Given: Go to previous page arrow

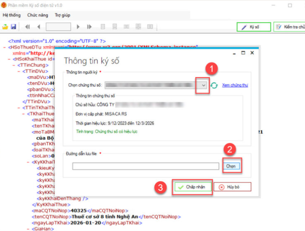Looking at the screenshot, I should point(39,27).
